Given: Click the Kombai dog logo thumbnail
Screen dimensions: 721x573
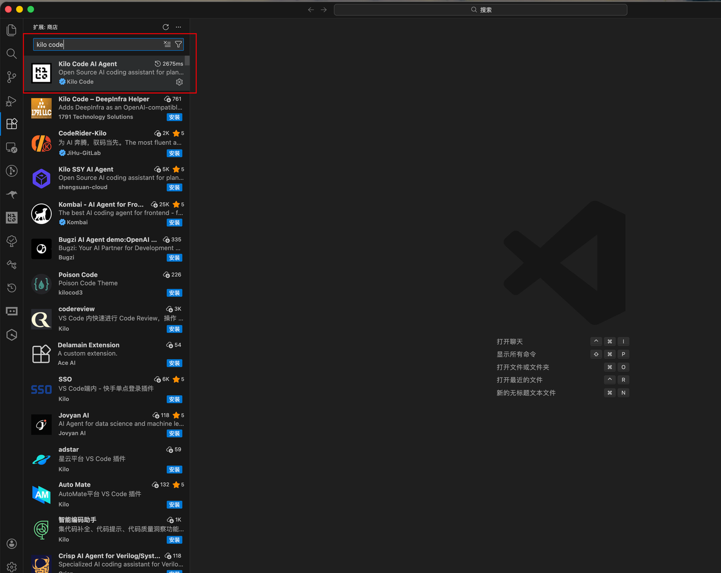Looking at the screenshot, I should pos(42,214).
